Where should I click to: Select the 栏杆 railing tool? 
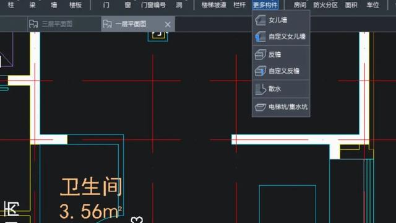pyautogui.click(x=239, y=5)
